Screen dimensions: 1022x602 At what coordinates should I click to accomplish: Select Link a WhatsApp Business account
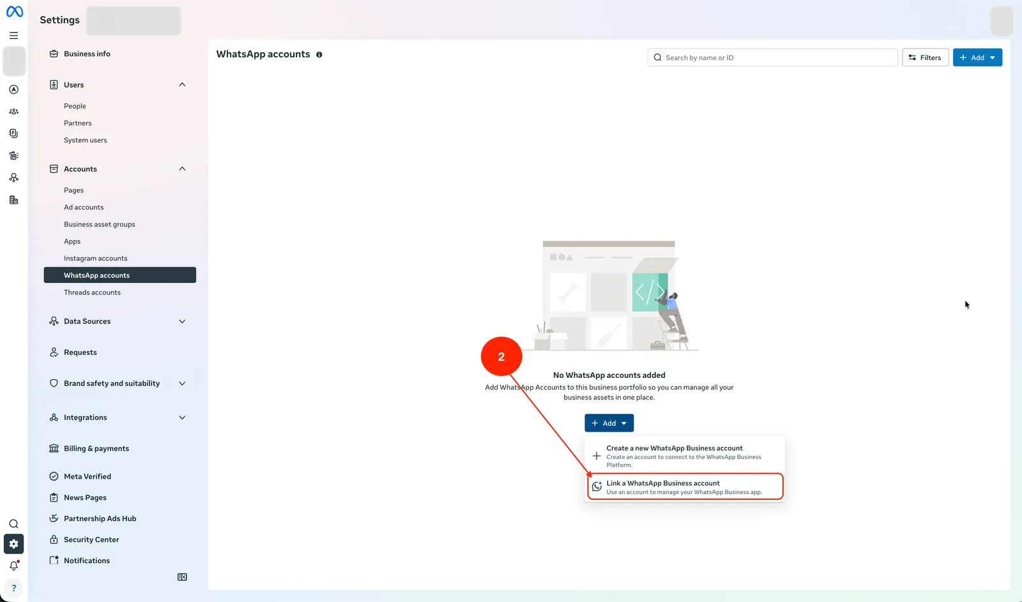point(685,486)
